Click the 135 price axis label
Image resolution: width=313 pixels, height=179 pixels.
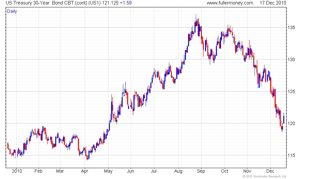click(291, 27)
